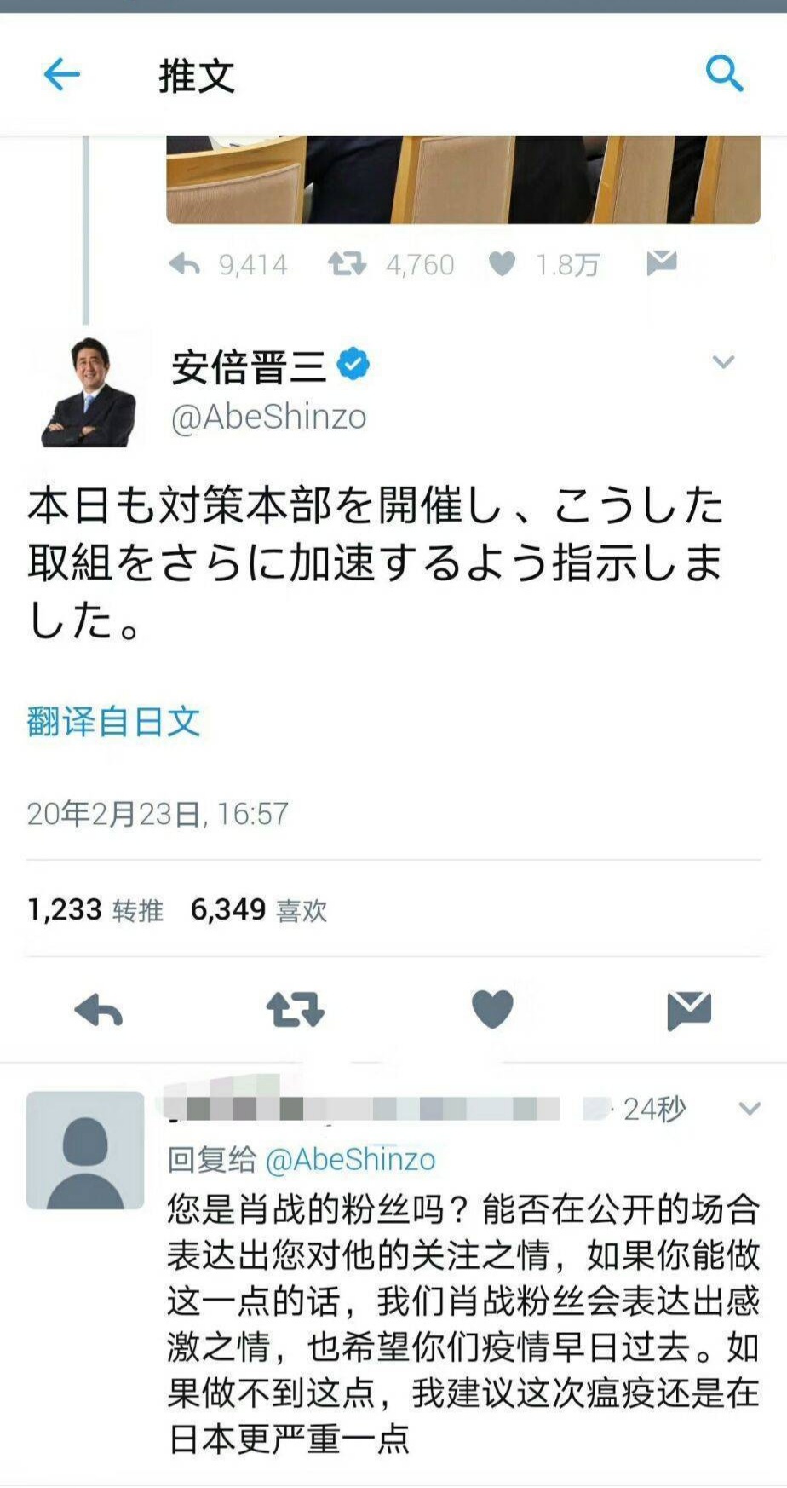Image resolution: width=787 pixels, height=1488 pixels.
Task: Reply to the main tweet using arrow icon
Action: coord(99,1012)
